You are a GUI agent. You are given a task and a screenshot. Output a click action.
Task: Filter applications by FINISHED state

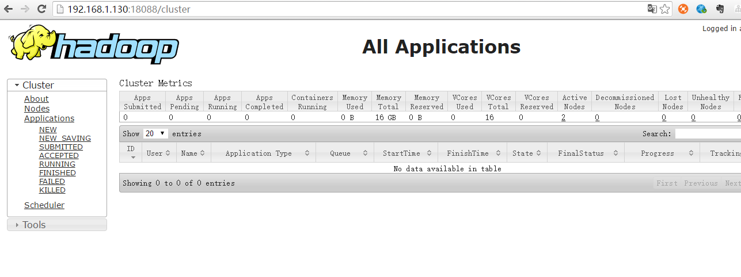(x=58, y=173)
